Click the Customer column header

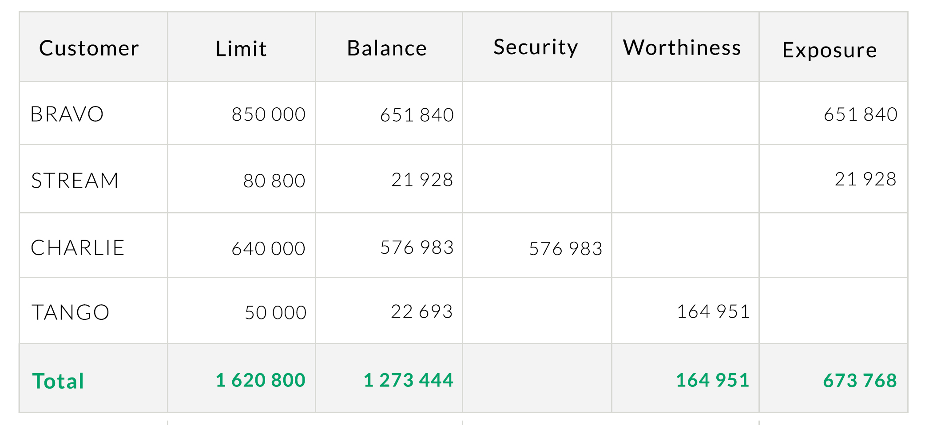(x=89, y=48)
